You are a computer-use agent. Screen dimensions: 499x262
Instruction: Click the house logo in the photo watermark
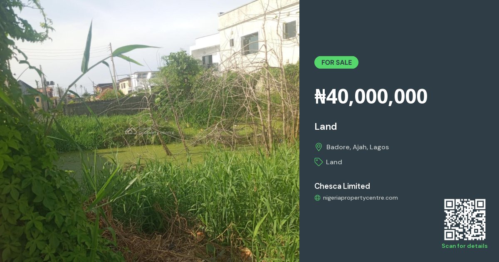click(x=131, y=131)
